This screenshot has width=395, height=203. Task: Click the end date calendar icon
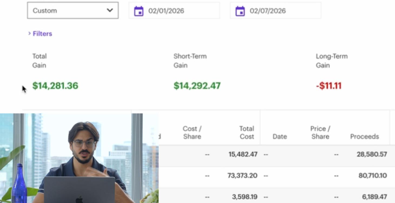[240, 11]
